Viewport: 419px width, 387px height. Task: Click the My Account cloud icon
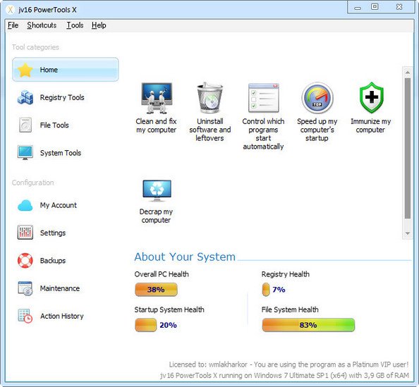tap(25, 205)
